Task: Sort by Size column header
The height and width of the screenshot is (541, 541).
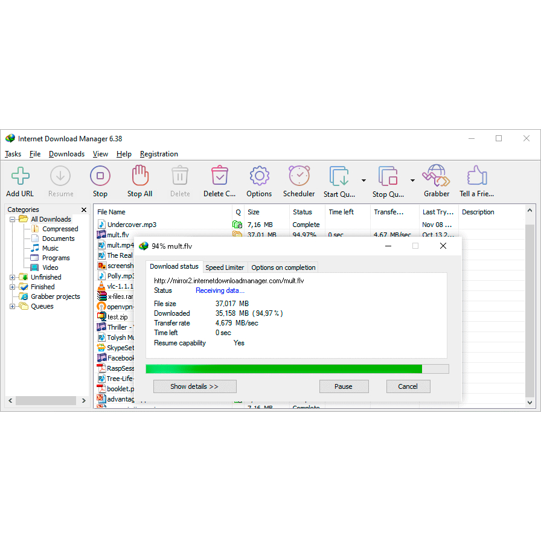Action: 267,212
